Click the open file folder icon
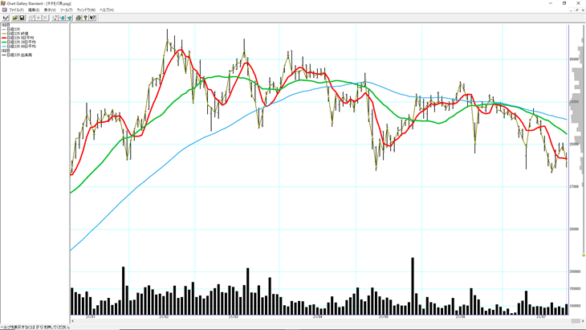 (x=15, y=18)
